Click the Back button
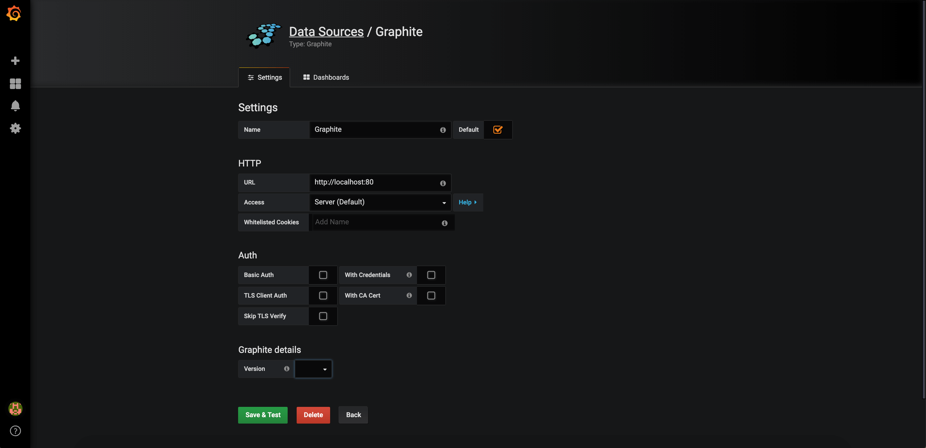Screen dimensions: 926x448 click(x=353, y=415)
